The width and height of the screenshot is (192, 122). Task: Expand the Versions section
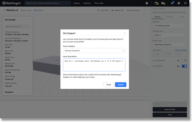tap(29, 92)
